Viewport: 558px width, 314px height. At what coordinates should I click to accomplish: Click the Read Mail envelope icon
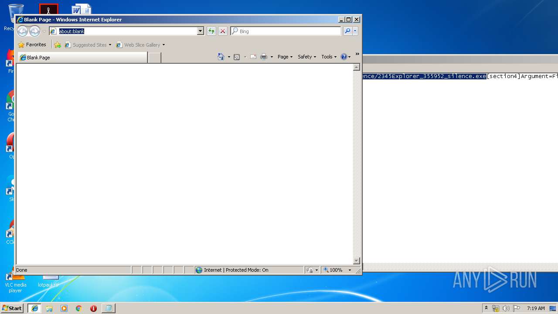coord(253,57)
